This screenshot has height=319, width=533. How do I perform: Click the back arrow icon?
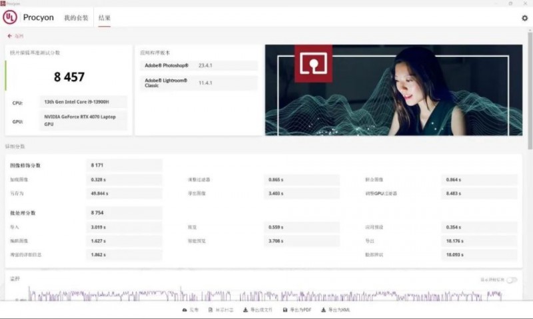(x=10, y=36)
